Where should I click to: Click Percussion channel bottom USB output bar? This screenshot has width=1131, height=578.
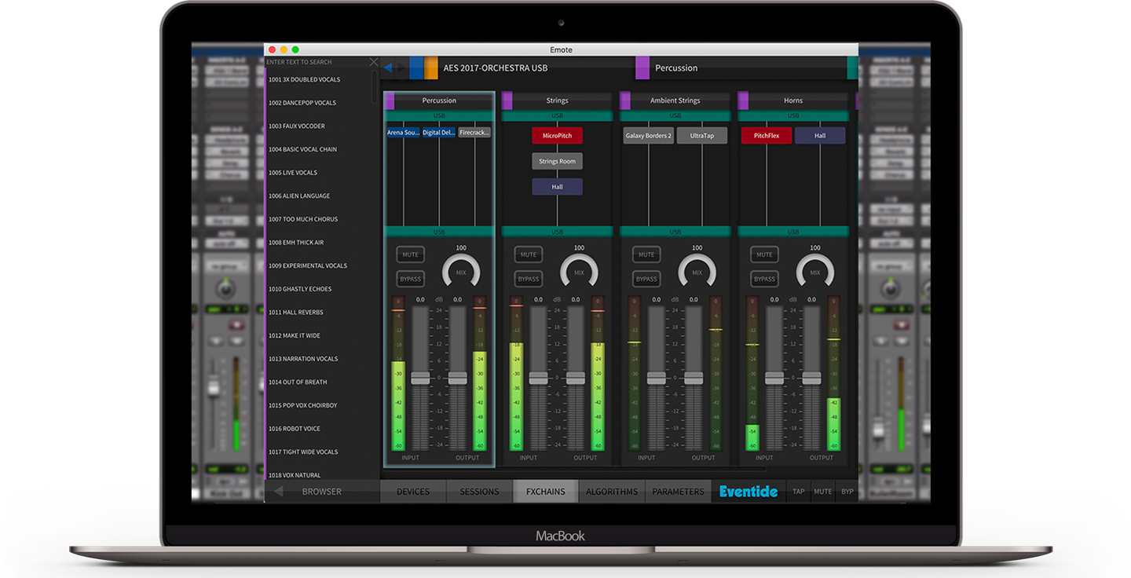point(439,232)
